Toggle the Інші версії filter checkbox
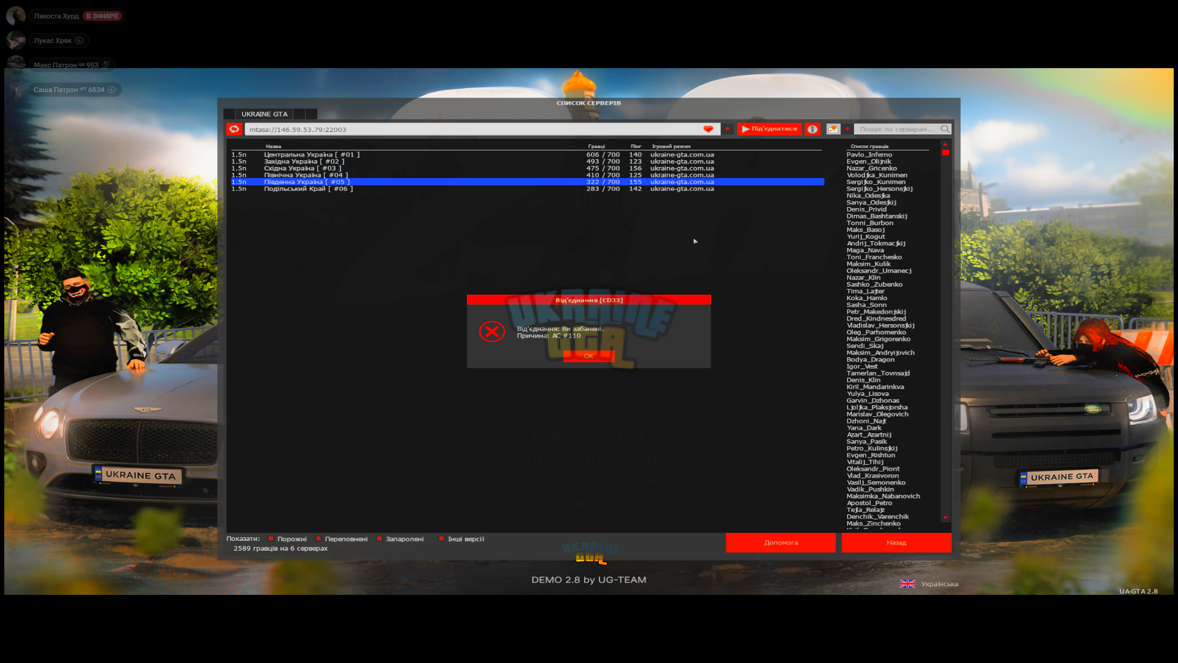The width and height of the screenshot is (1178, 663). [442, 538]
